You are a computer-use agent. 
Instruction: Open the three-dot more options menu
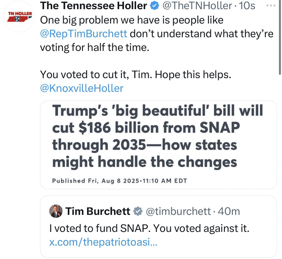click(271, 5)
